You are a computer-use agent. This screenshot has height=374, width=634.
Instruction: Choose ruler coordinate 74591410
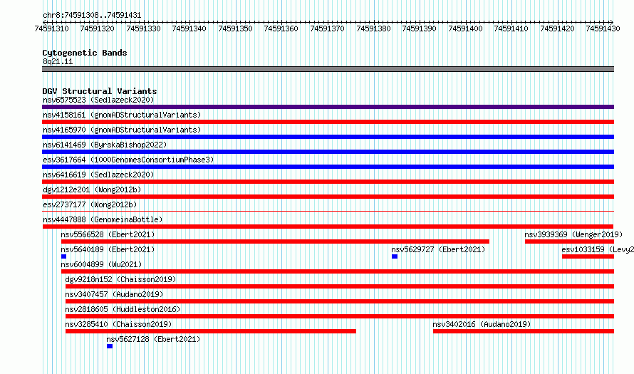(511, 28)
